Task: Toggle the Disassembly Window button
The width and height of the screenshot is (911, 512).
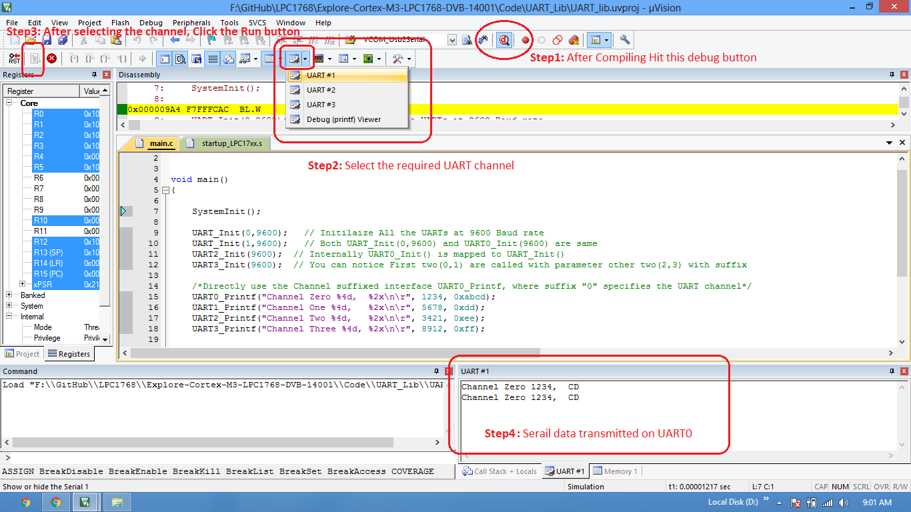Action: [180, 59]
